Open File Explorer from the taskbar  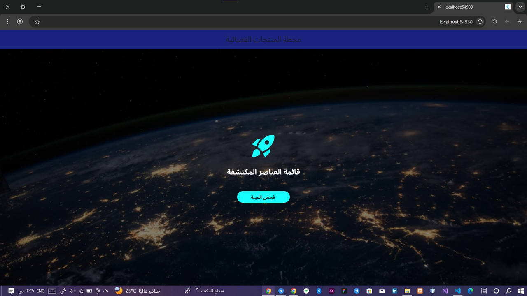407,291
